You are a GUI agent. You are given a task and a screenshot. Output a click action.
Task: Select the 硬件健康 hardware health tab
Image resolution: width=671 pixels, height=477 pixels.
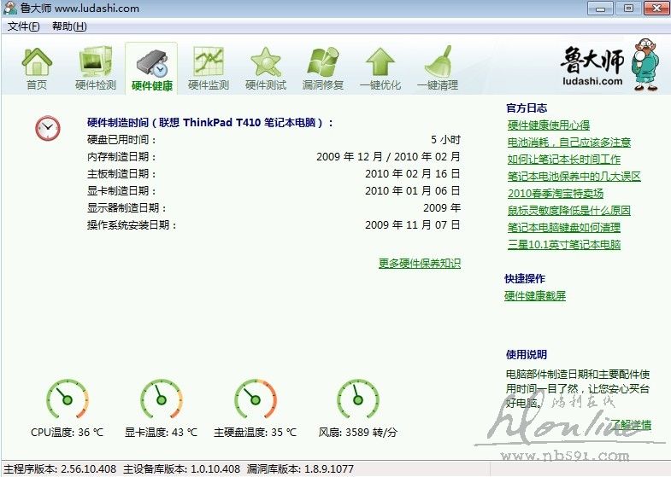point(151,68)
